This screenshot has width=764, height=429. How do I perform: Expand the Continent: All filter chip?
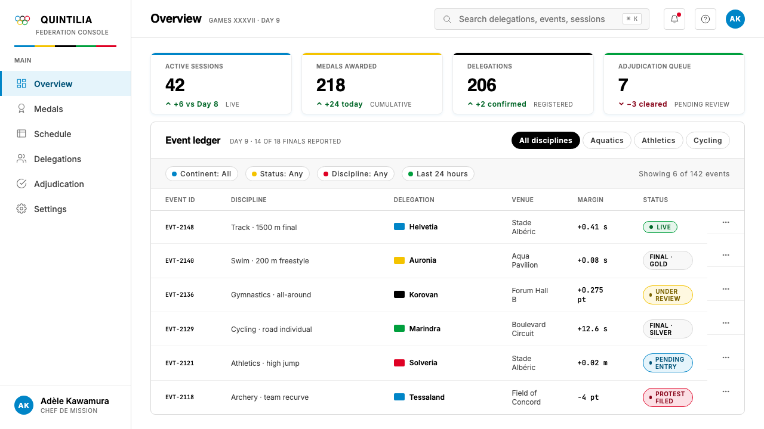coord(202,174)
